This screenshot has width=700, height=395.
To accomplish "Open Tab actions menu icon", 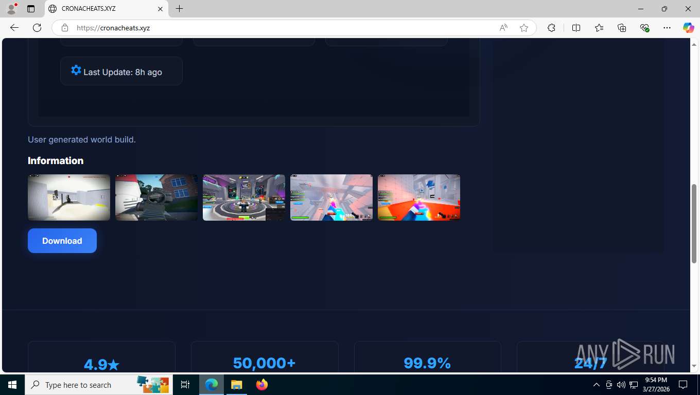I will 31,9.
